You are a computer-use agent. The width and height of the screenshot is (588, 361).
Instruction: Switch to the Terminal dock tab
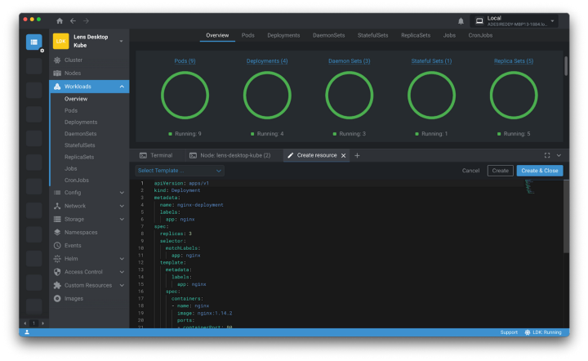[156, 155]
